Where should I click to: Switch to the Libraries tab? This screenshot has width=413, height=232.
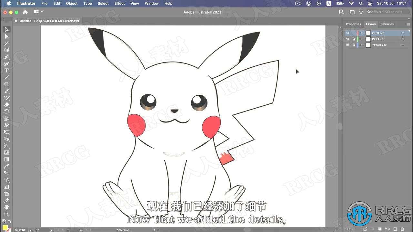[387, 24]
